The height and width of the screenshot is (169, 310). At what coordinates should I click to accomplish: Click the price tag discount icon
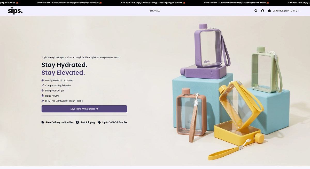(x=99, y=122)
